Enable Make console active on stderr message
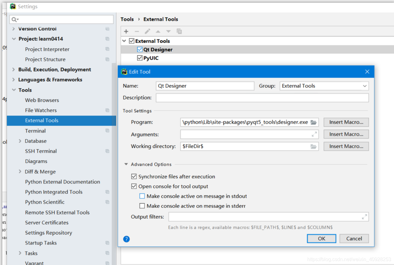Screen dimensions: 394x265 pyautogui.click(x=142, y=206)
